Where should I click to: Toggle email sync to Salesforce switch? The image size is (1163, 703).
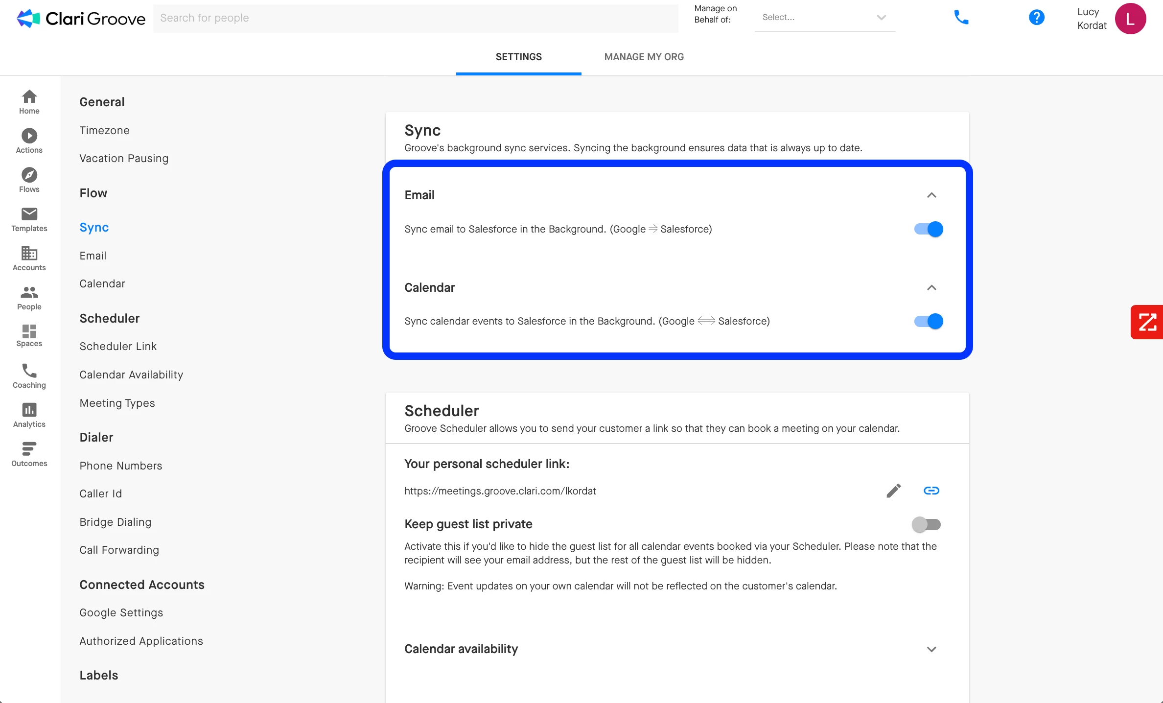point(929,229)
